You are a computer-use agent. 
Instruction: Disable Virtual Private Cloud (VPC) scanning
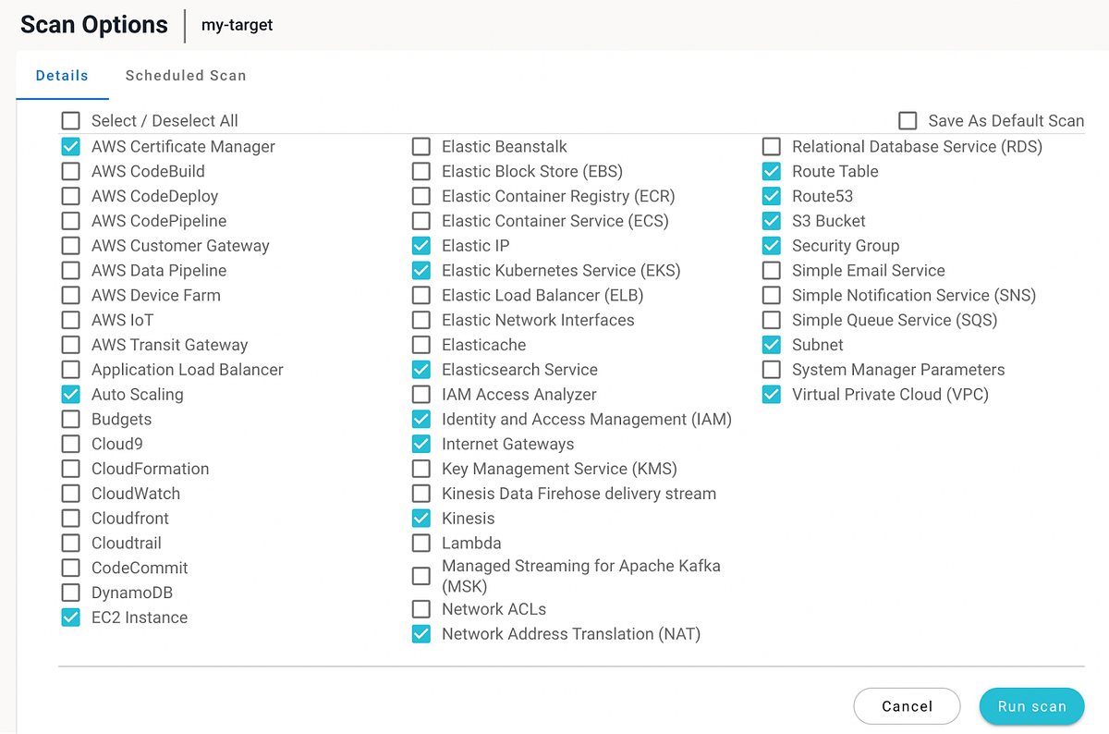point(772,394)
